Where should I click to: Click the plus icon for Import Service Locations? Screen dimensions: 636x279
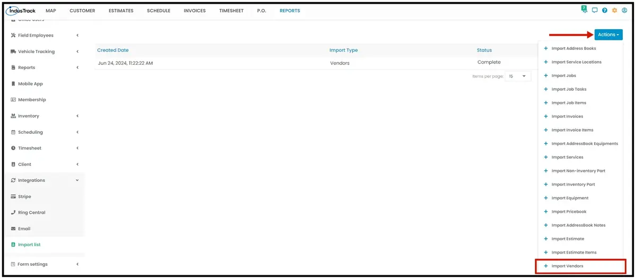point(546,62)
